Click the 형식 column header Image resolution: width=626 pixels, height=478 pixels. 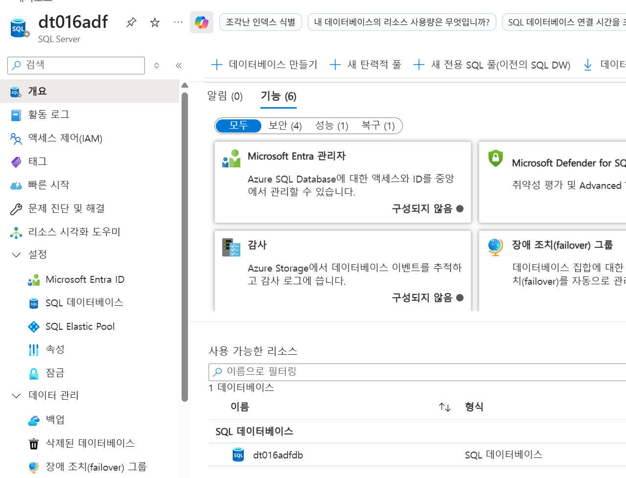pos(474,407)
